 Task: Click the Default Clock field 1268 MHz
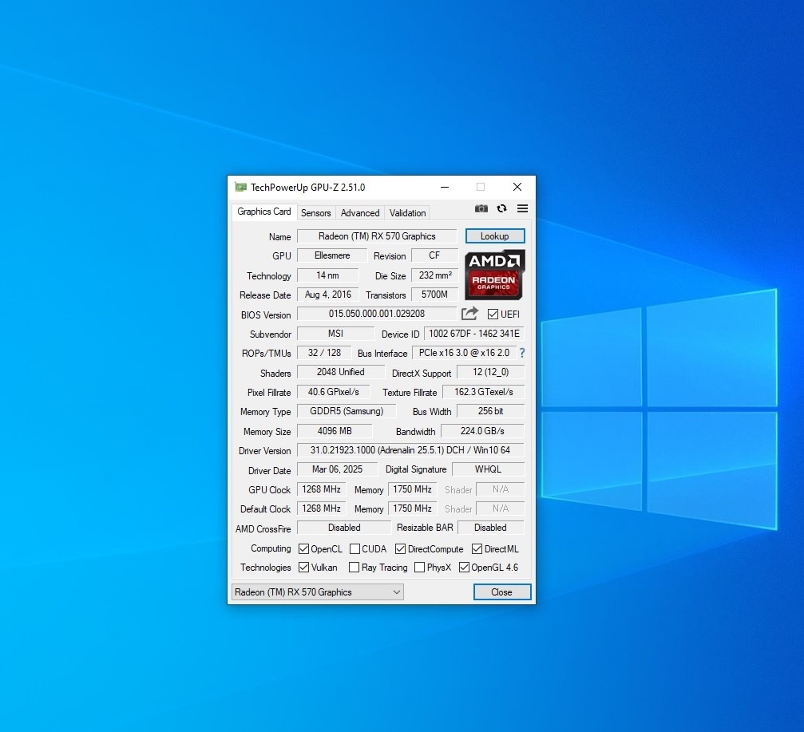[322, 508]
